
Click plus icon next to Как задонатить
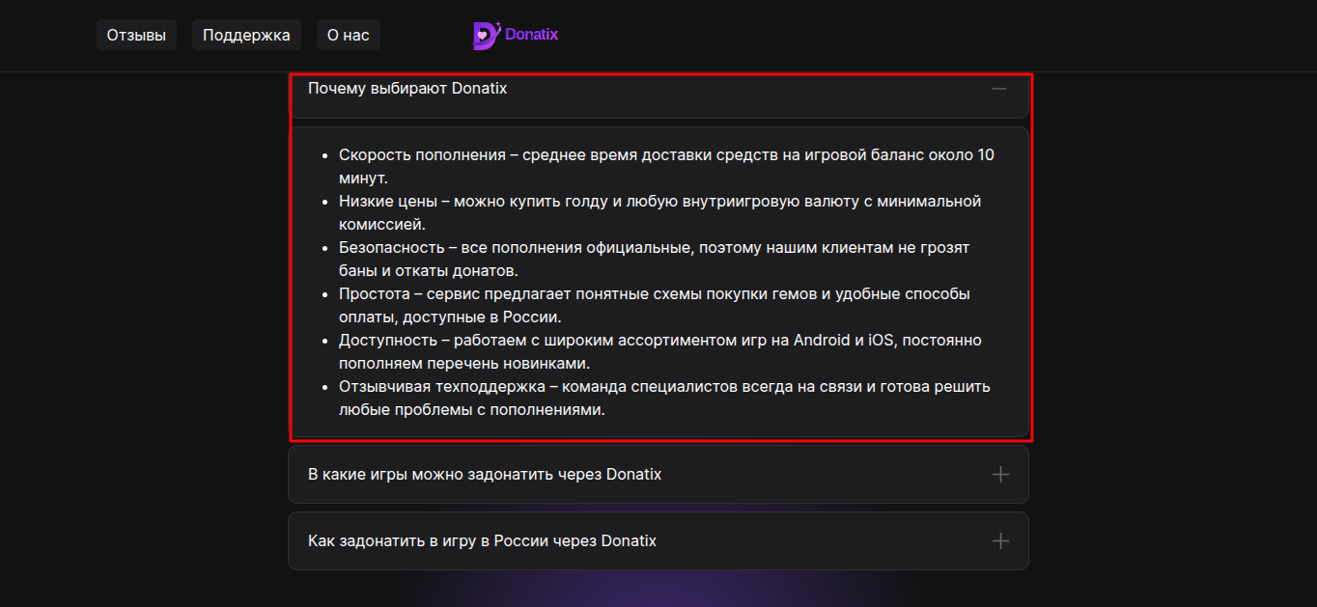1000,541
